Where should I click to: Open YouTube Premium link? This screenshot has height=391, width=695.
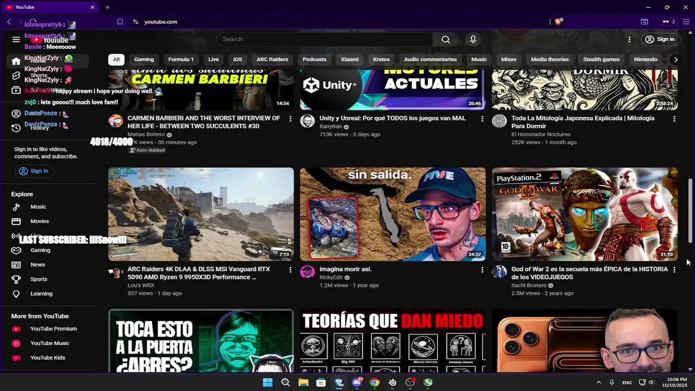coord(53,329)
